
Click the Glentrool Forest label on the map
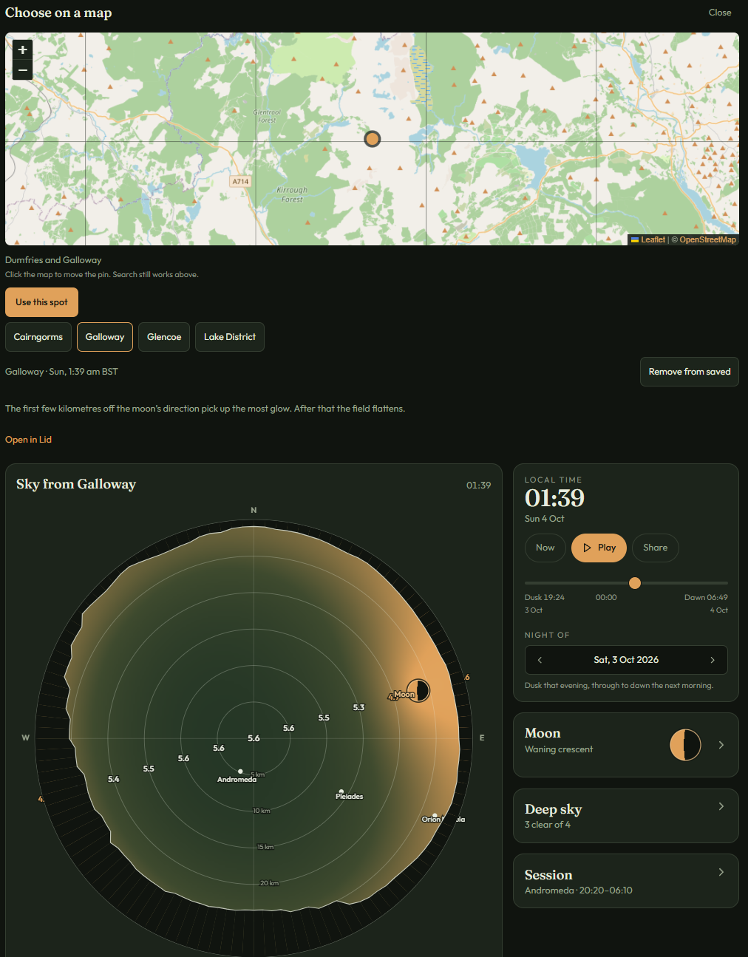pos(267,116)
